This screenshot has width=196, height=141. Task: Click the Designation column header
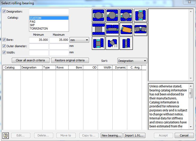tap(31, 67)
